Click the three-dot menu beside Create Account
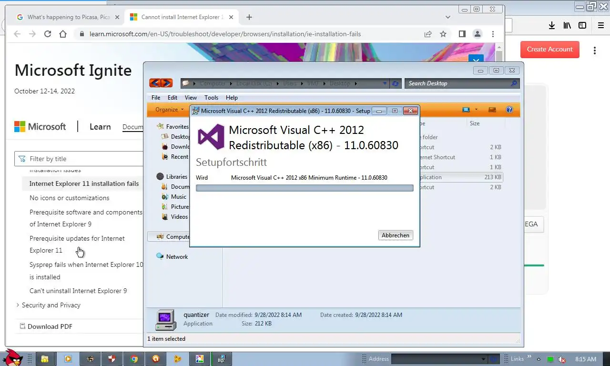The image size is (610, 366). tap(595, 50)
